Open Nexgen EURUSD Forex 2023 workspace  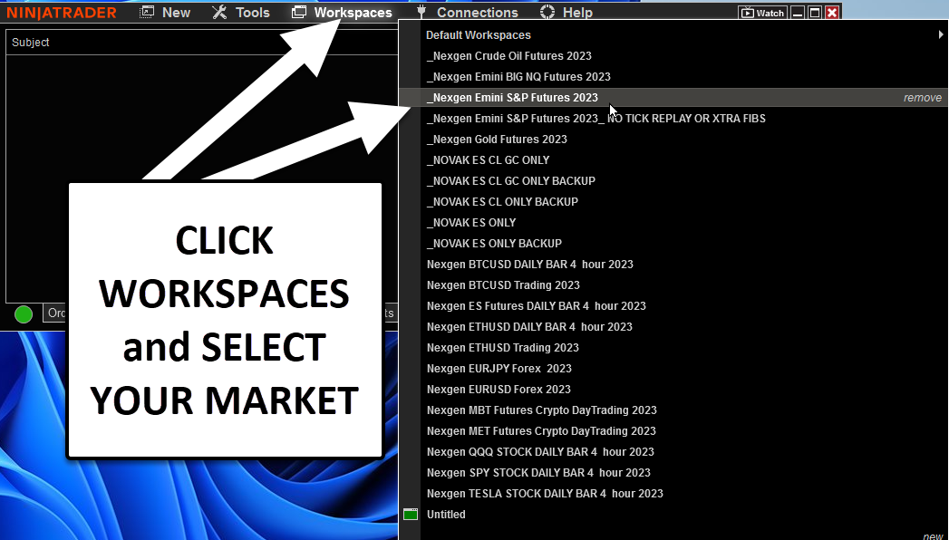[x=499, y=390]
